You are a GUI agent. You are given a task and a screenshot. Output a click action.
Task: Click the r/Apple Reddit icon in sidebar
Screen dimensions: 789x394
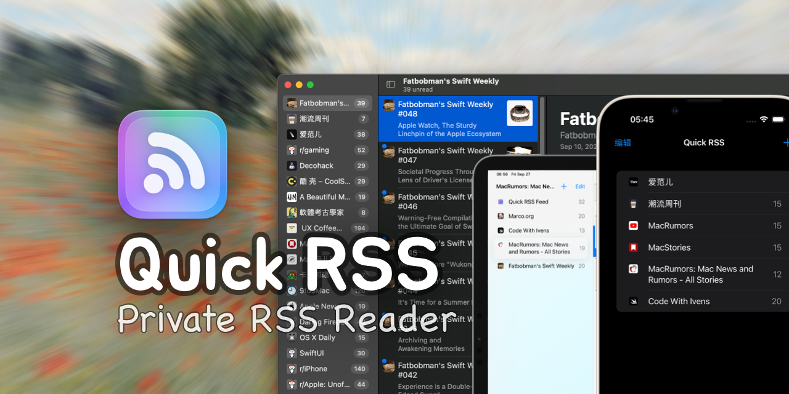pos(292,384)
